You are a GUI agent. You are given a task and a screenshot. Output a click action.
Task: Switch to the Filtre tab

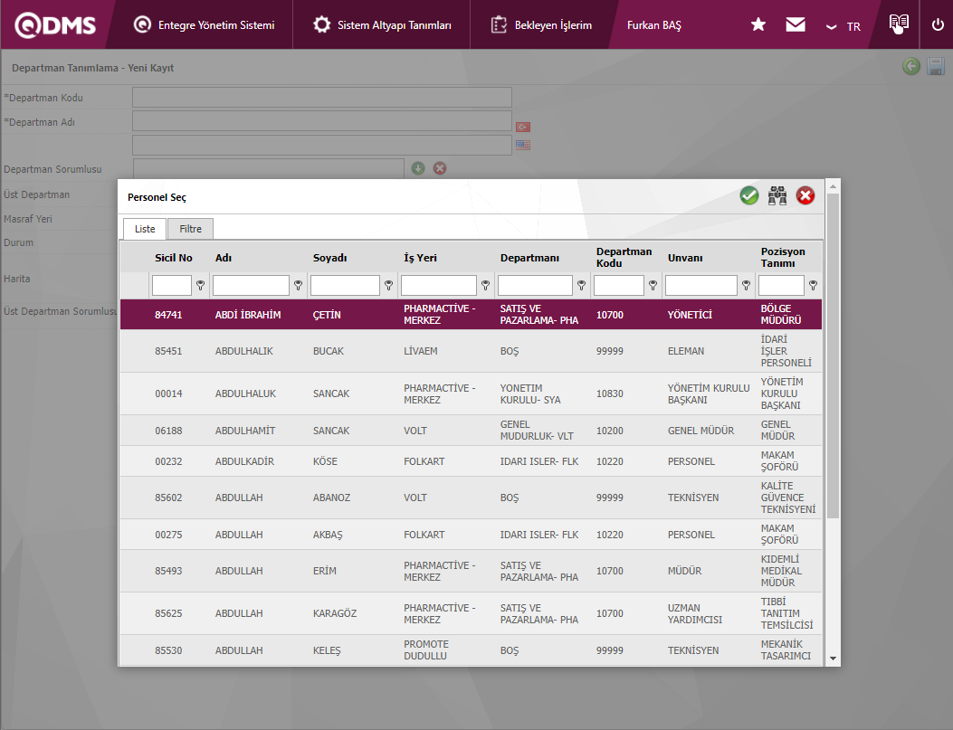coord(190,229)
